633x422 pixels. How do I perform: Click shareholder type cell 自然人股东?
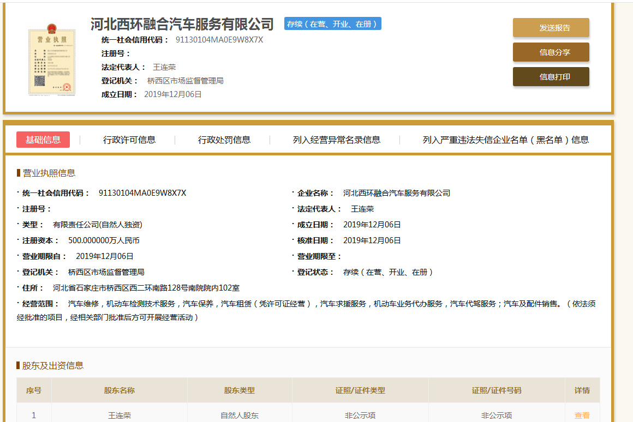pyautogui.click(x=240, y=415)
